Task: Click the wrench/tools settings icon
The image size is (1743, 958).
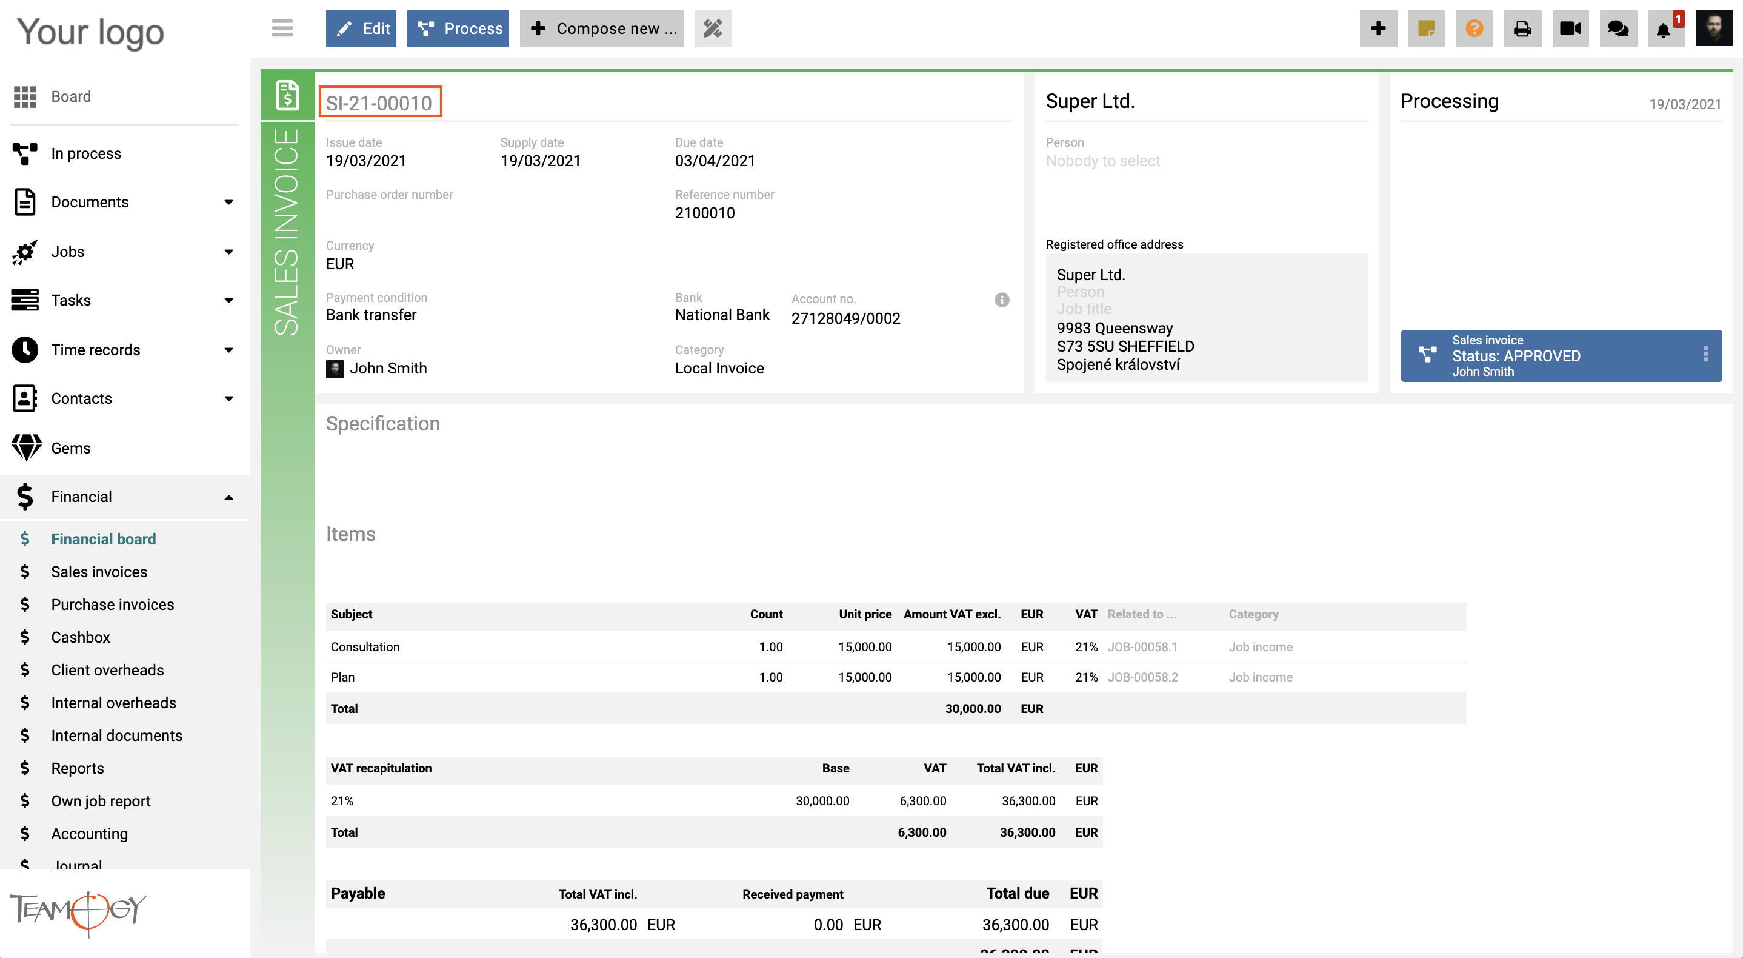Action: pyautogui.click(x=713, y=27)
